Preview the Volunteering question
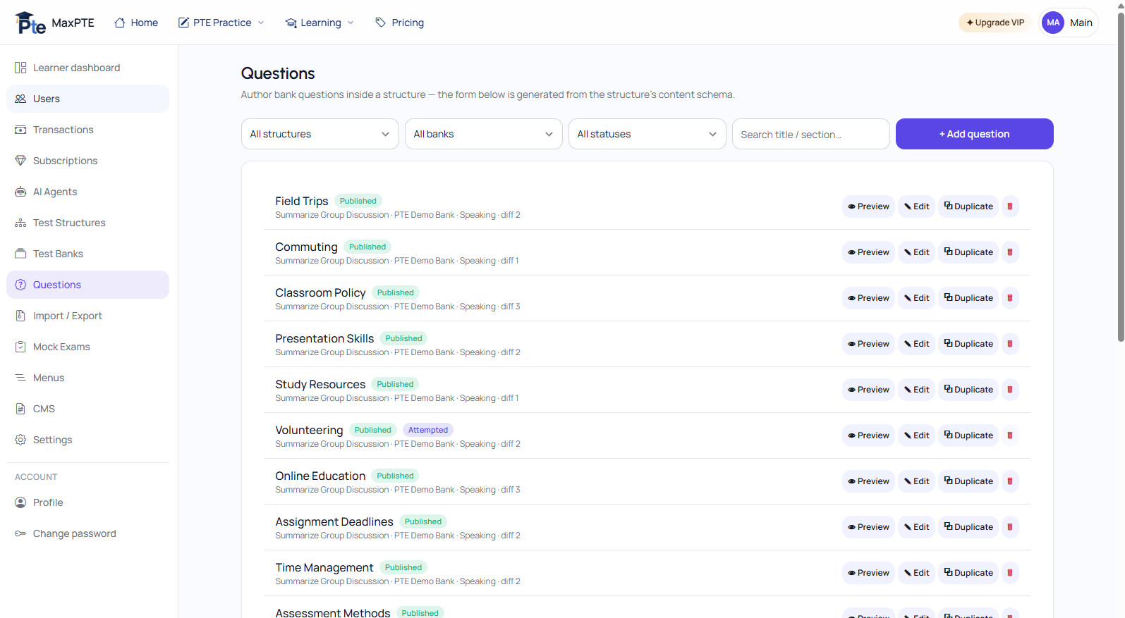The width and height of the screenshot is (1125, 618). pyautogui.click(x=868, y=435)
